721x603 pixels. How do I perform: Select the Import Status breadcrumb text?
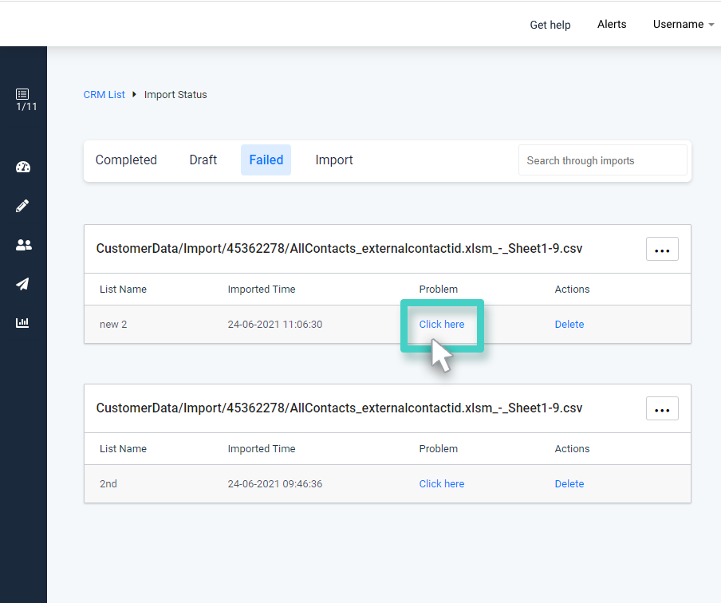click(x=175, y=95)
